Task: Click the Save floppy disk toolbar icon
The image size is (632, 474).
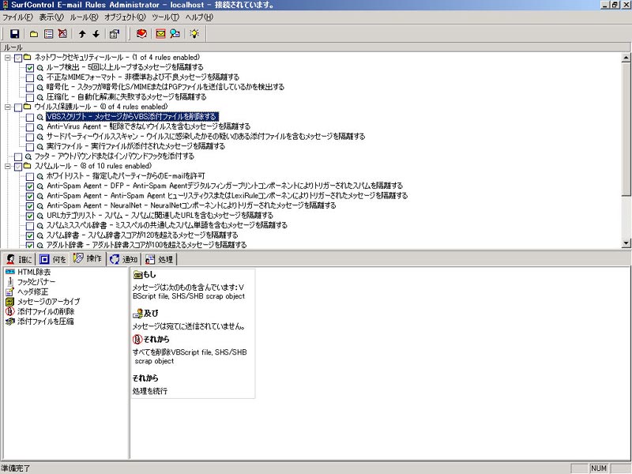Action: (14, 34)
